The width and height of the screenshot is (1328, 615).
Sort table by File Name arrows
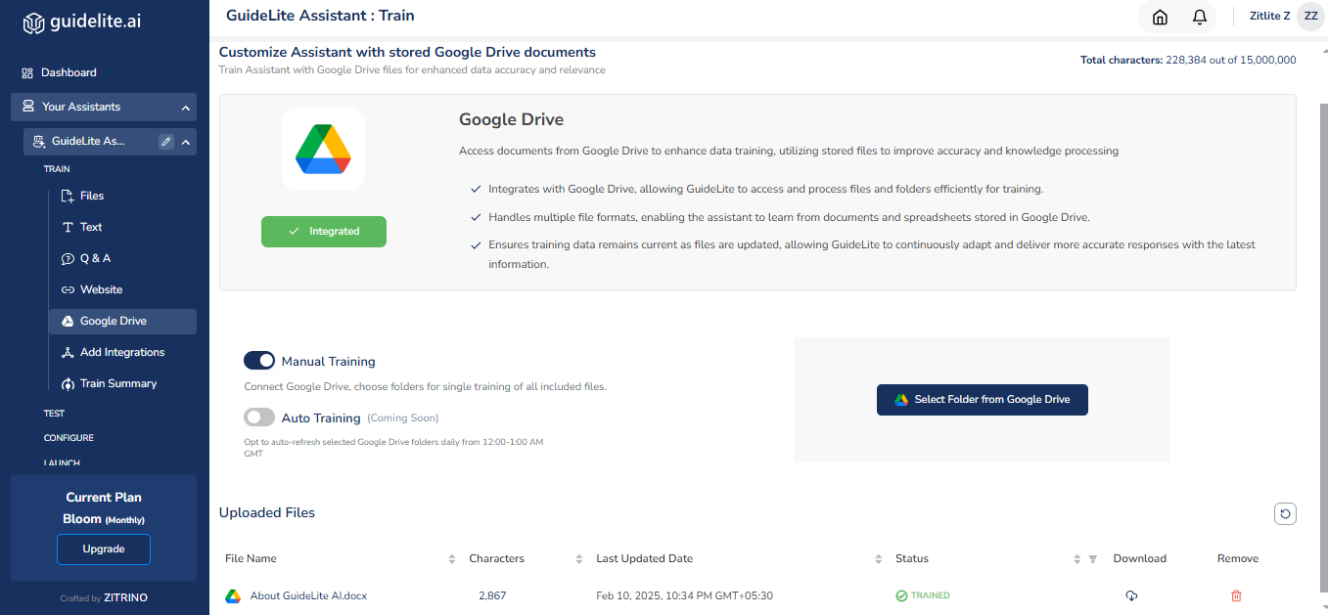452,559
